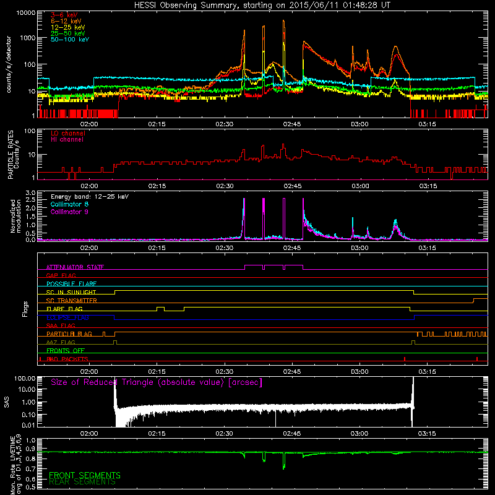Select the yellow 12-25 keV legend entry

point(68,27)
